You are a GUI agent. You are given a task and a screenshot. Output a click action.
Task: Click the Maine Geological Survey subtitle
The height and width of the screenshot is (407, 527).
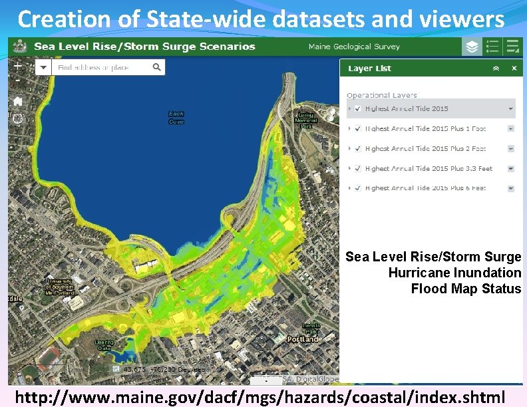pos(354,47)
